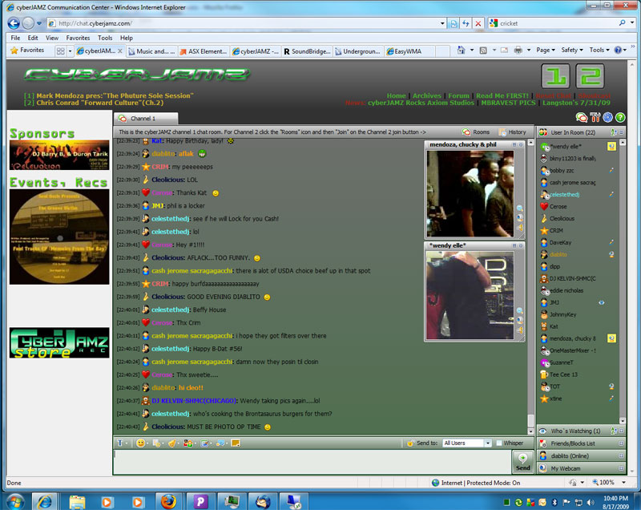Open the Favorites menu

78,38
